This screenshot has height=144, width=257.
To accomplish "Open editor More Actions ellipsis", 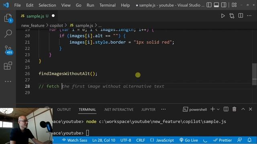I will [249, 16].
